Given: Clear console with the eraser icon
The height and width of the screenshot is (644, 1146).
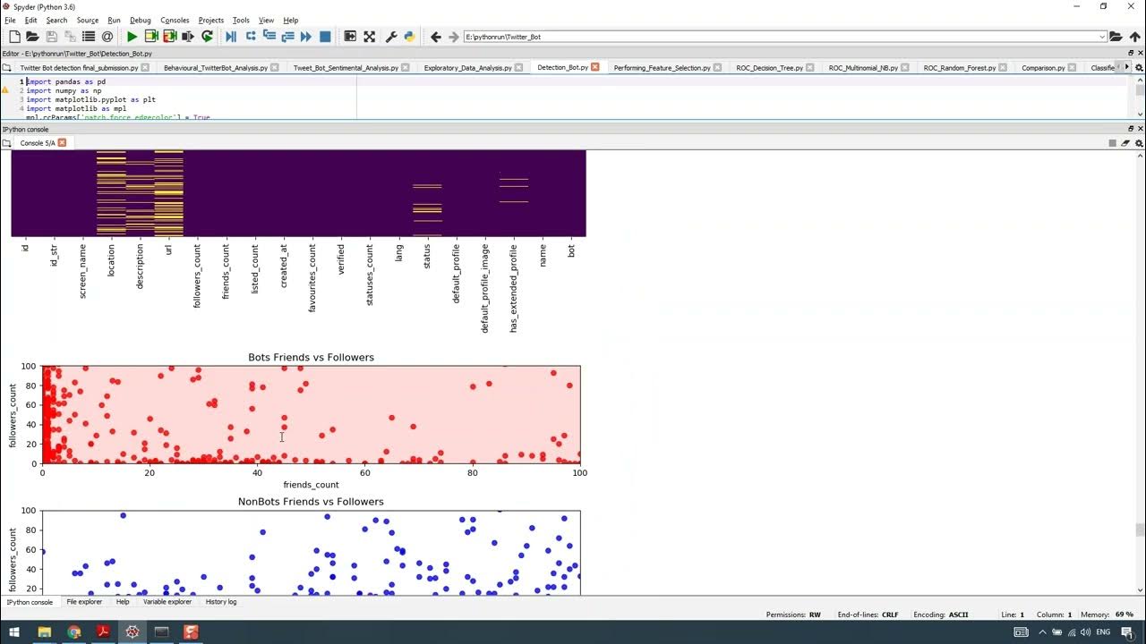Looking at the screenshot, I should (1126, 143).
